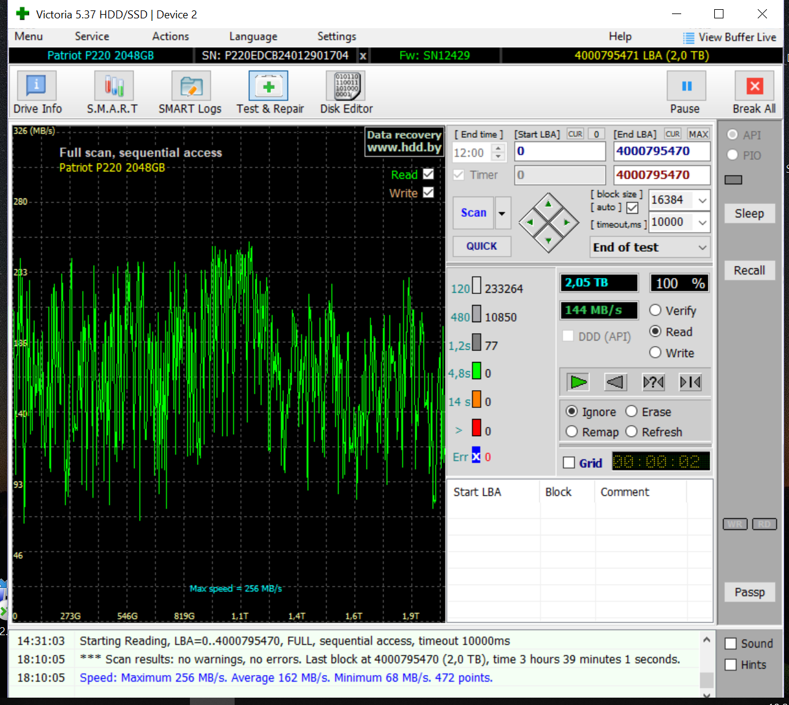Enable the Grid checkbox
Screen dimensions: 789x705
[x=569, y=462]
